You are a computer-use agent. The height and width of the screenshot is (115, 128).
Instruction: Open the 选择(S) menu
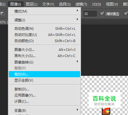tap(65, 4)
